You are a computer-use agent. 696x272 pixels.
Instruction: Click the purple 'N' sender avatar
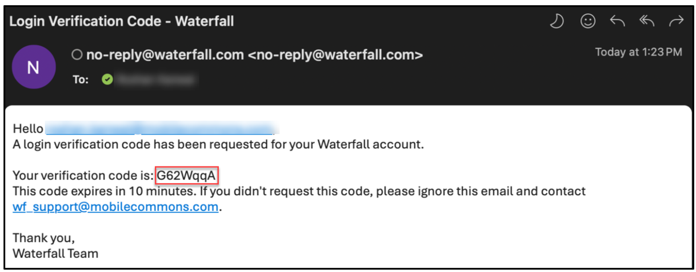point(33,67)
